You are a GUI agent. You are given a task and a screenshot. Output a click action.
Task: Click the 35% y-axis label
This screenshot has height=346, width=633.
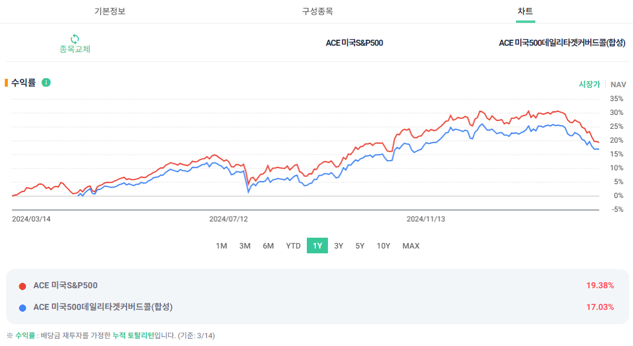click(x=617, y=99)
